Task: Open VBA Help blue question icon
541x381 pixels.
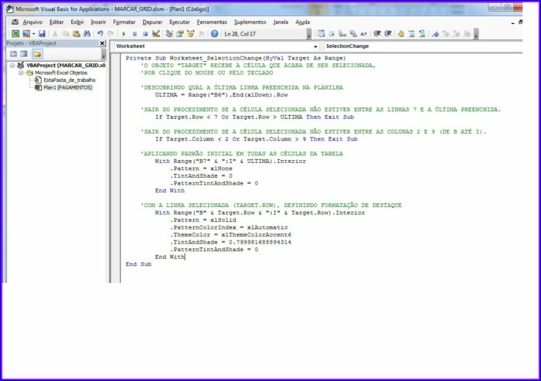Action: tap(214, 33)
